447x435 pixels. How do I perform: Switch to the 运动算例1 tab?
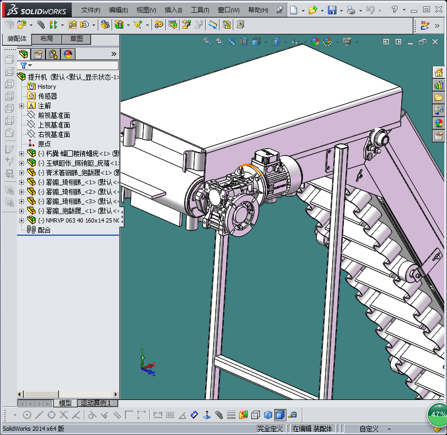pos(96,403)
